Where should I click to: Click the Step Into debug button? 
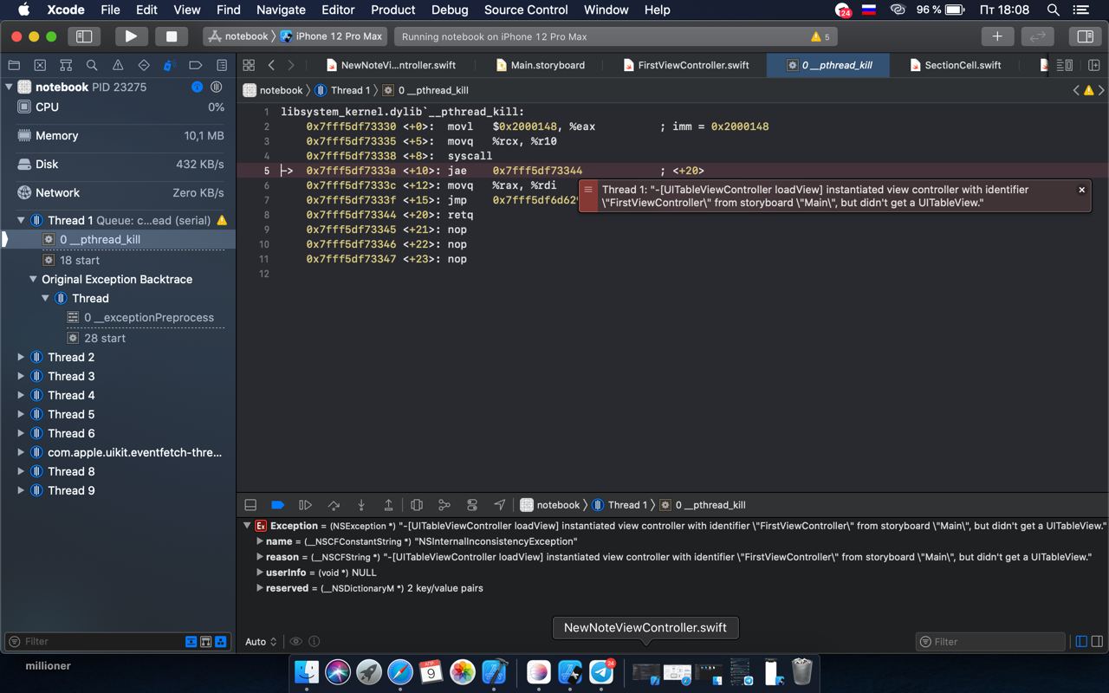click(x=361, y=505)
